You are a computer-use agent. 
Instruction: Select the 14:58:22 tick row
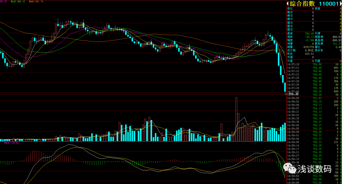(314, 115)
